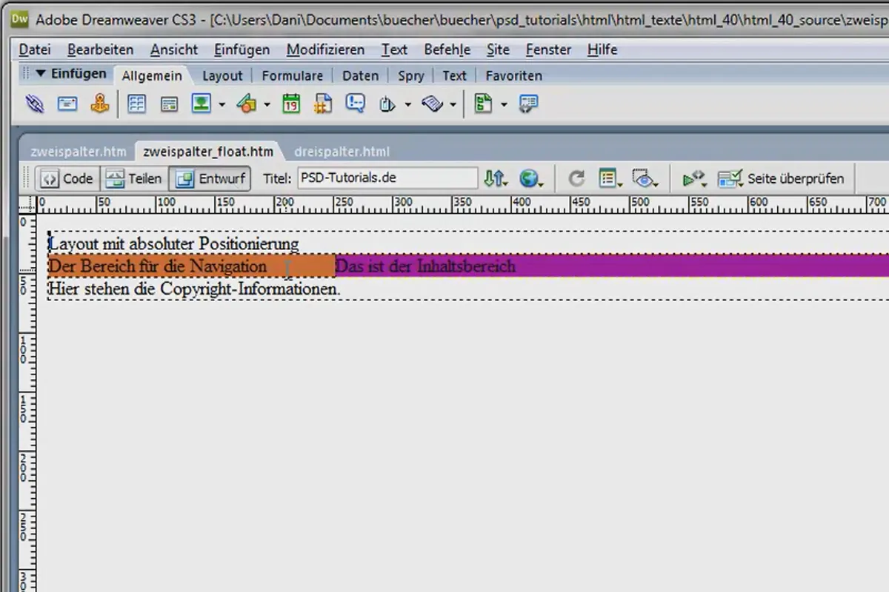Click Seite überprüfen button

coord(780,178)
